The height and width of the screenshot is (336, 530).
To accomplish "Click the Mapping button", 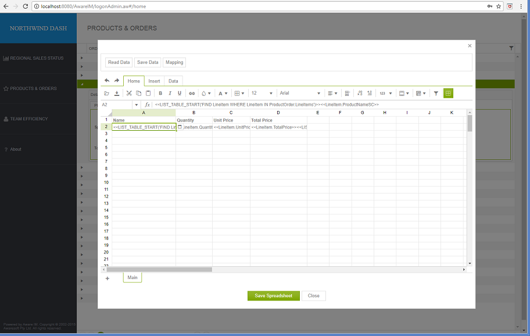I will pyautogui.click(x=174, y=62).
